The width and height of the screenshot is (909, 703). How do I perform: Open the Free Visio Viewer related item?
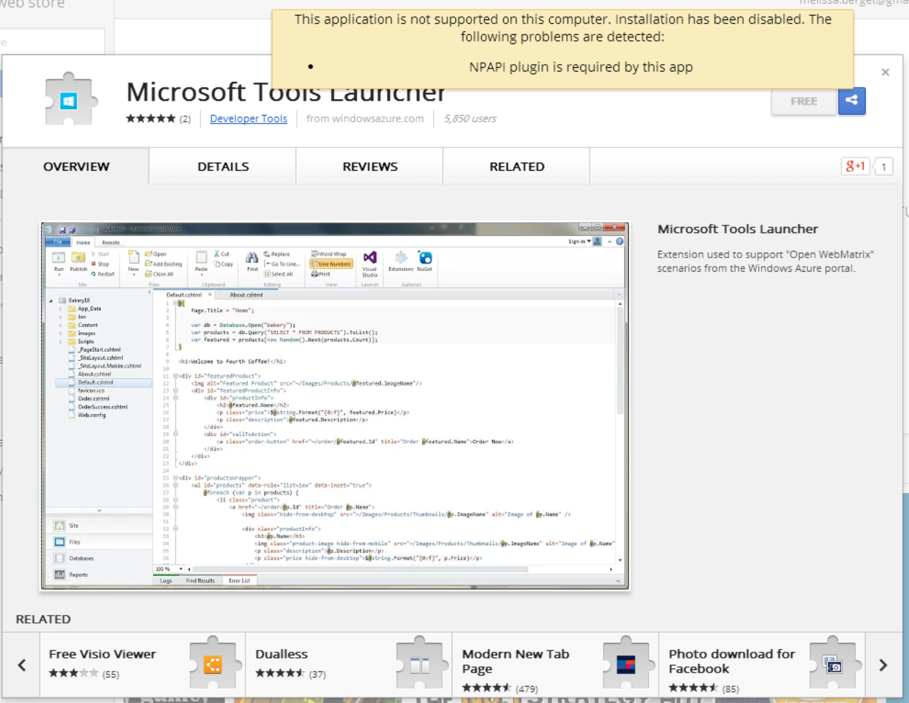click(x=142, y=665)
